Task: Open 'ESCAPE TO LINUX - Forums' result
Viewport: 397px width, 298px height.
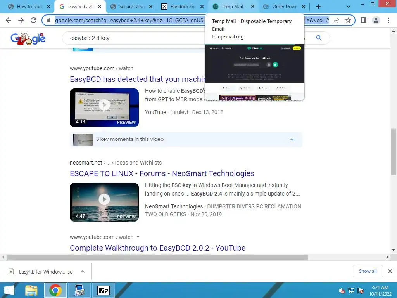Action: coord(162,173)
